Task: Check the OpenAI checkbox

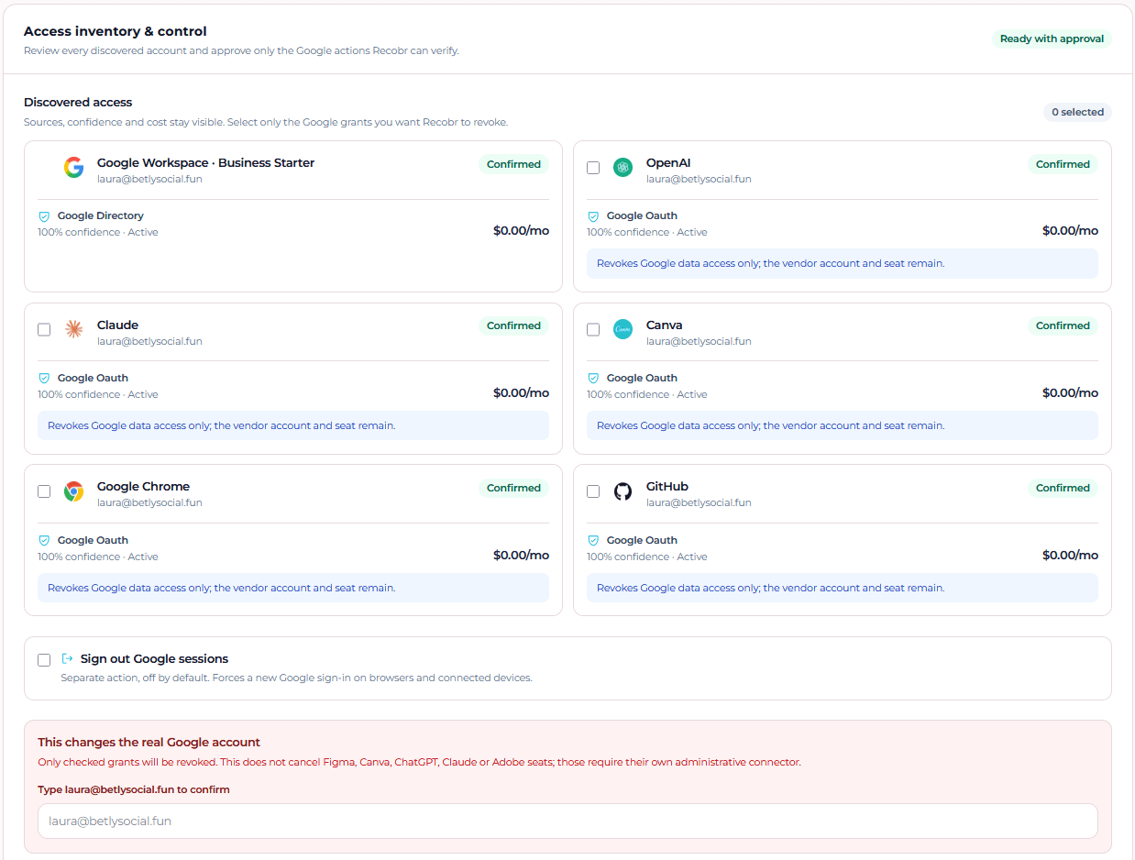Action: click(593, 168)
